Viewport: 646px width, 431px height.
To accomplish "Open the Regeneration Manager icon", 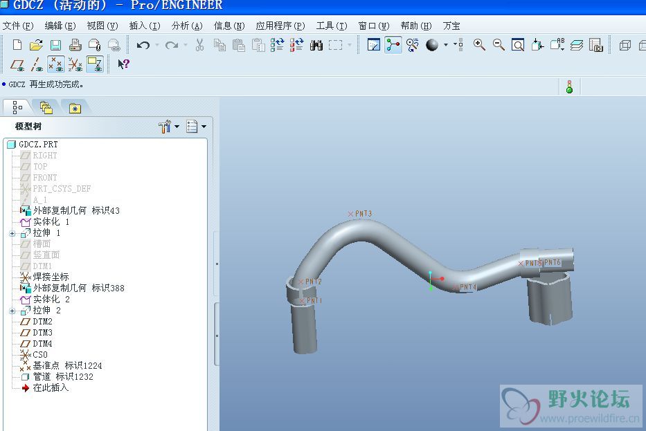I will 296,44.
